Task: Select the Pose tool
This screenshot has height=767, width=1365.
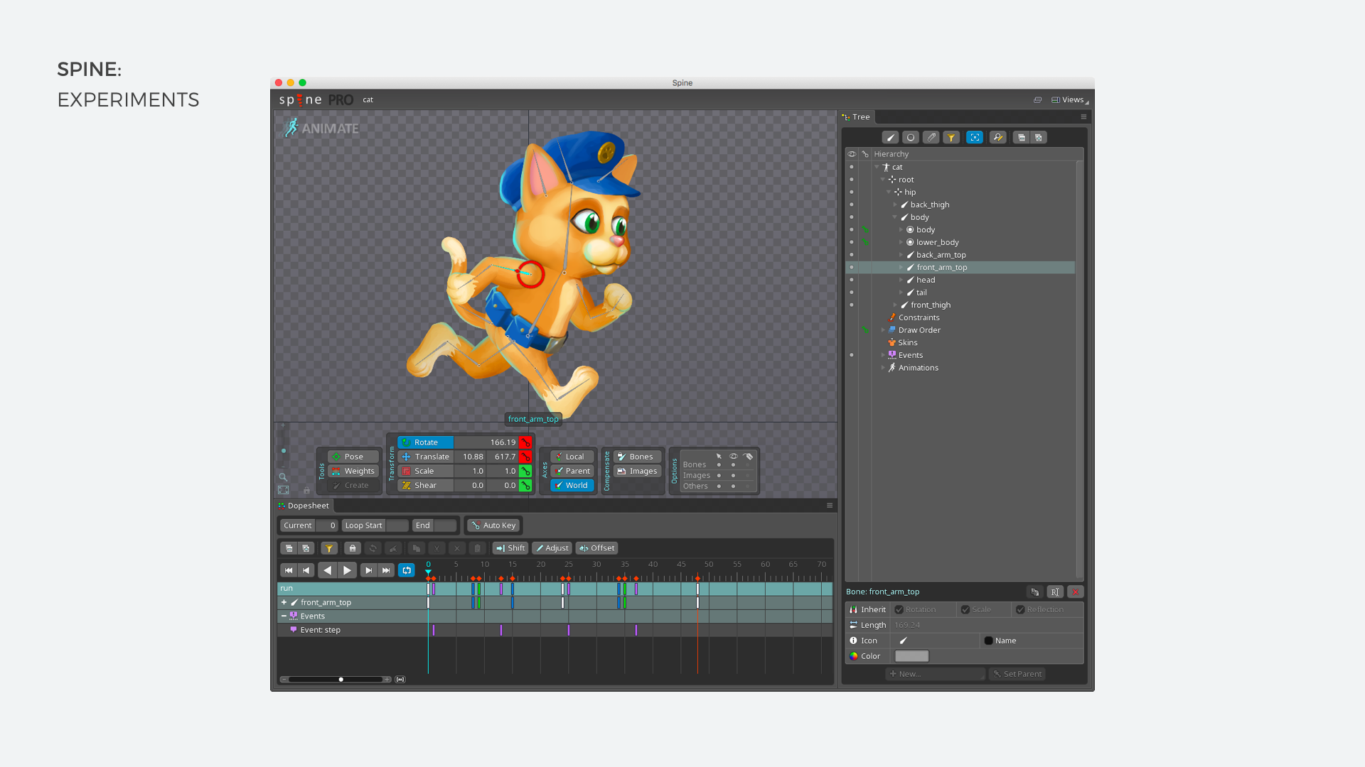Action: click(x=353, y=457)
